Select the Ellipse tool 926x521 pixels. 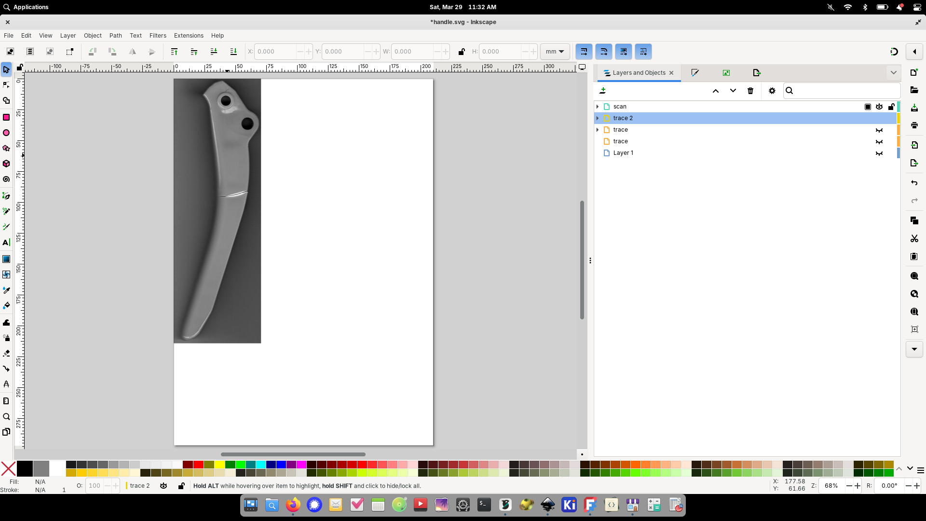6,132
